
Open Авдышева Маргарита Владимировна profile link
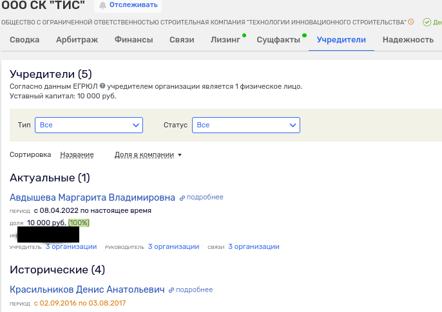(x=92, y=197)
